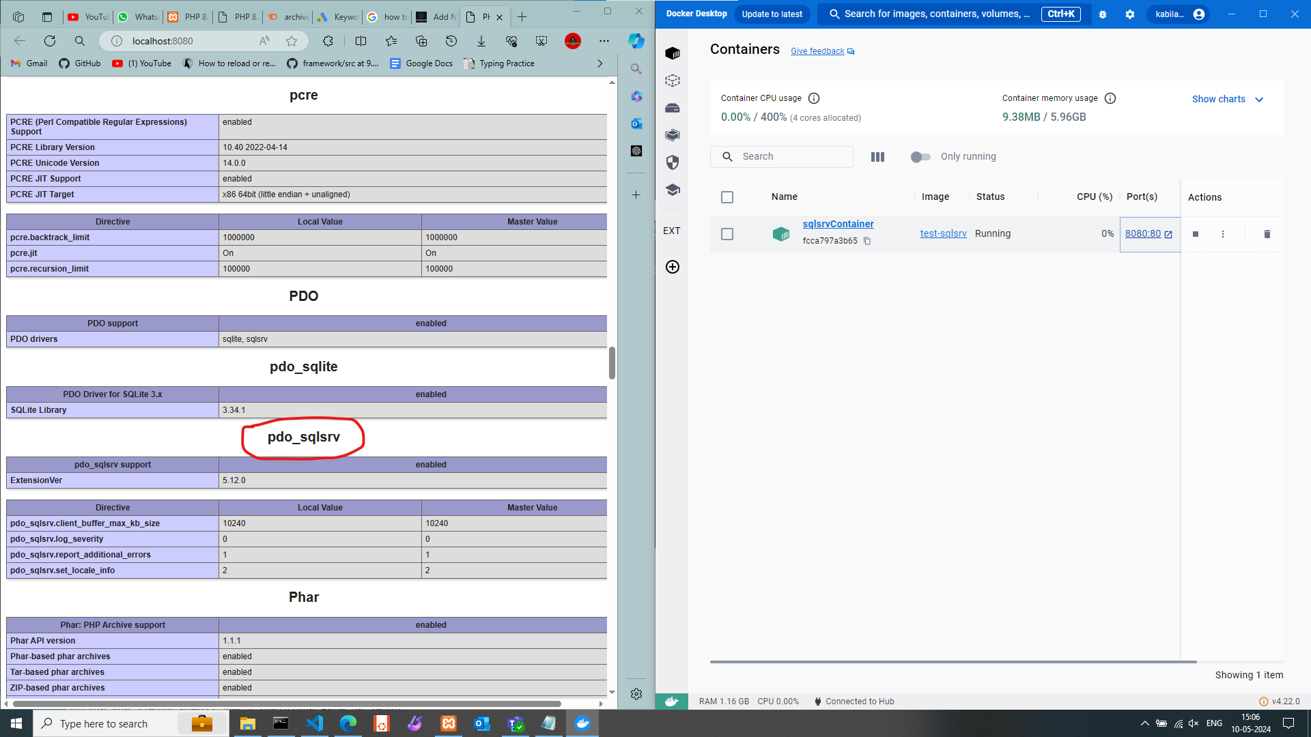
Task: Open the Containers view in Docker sidebar
Action: [x=673, y=53]
